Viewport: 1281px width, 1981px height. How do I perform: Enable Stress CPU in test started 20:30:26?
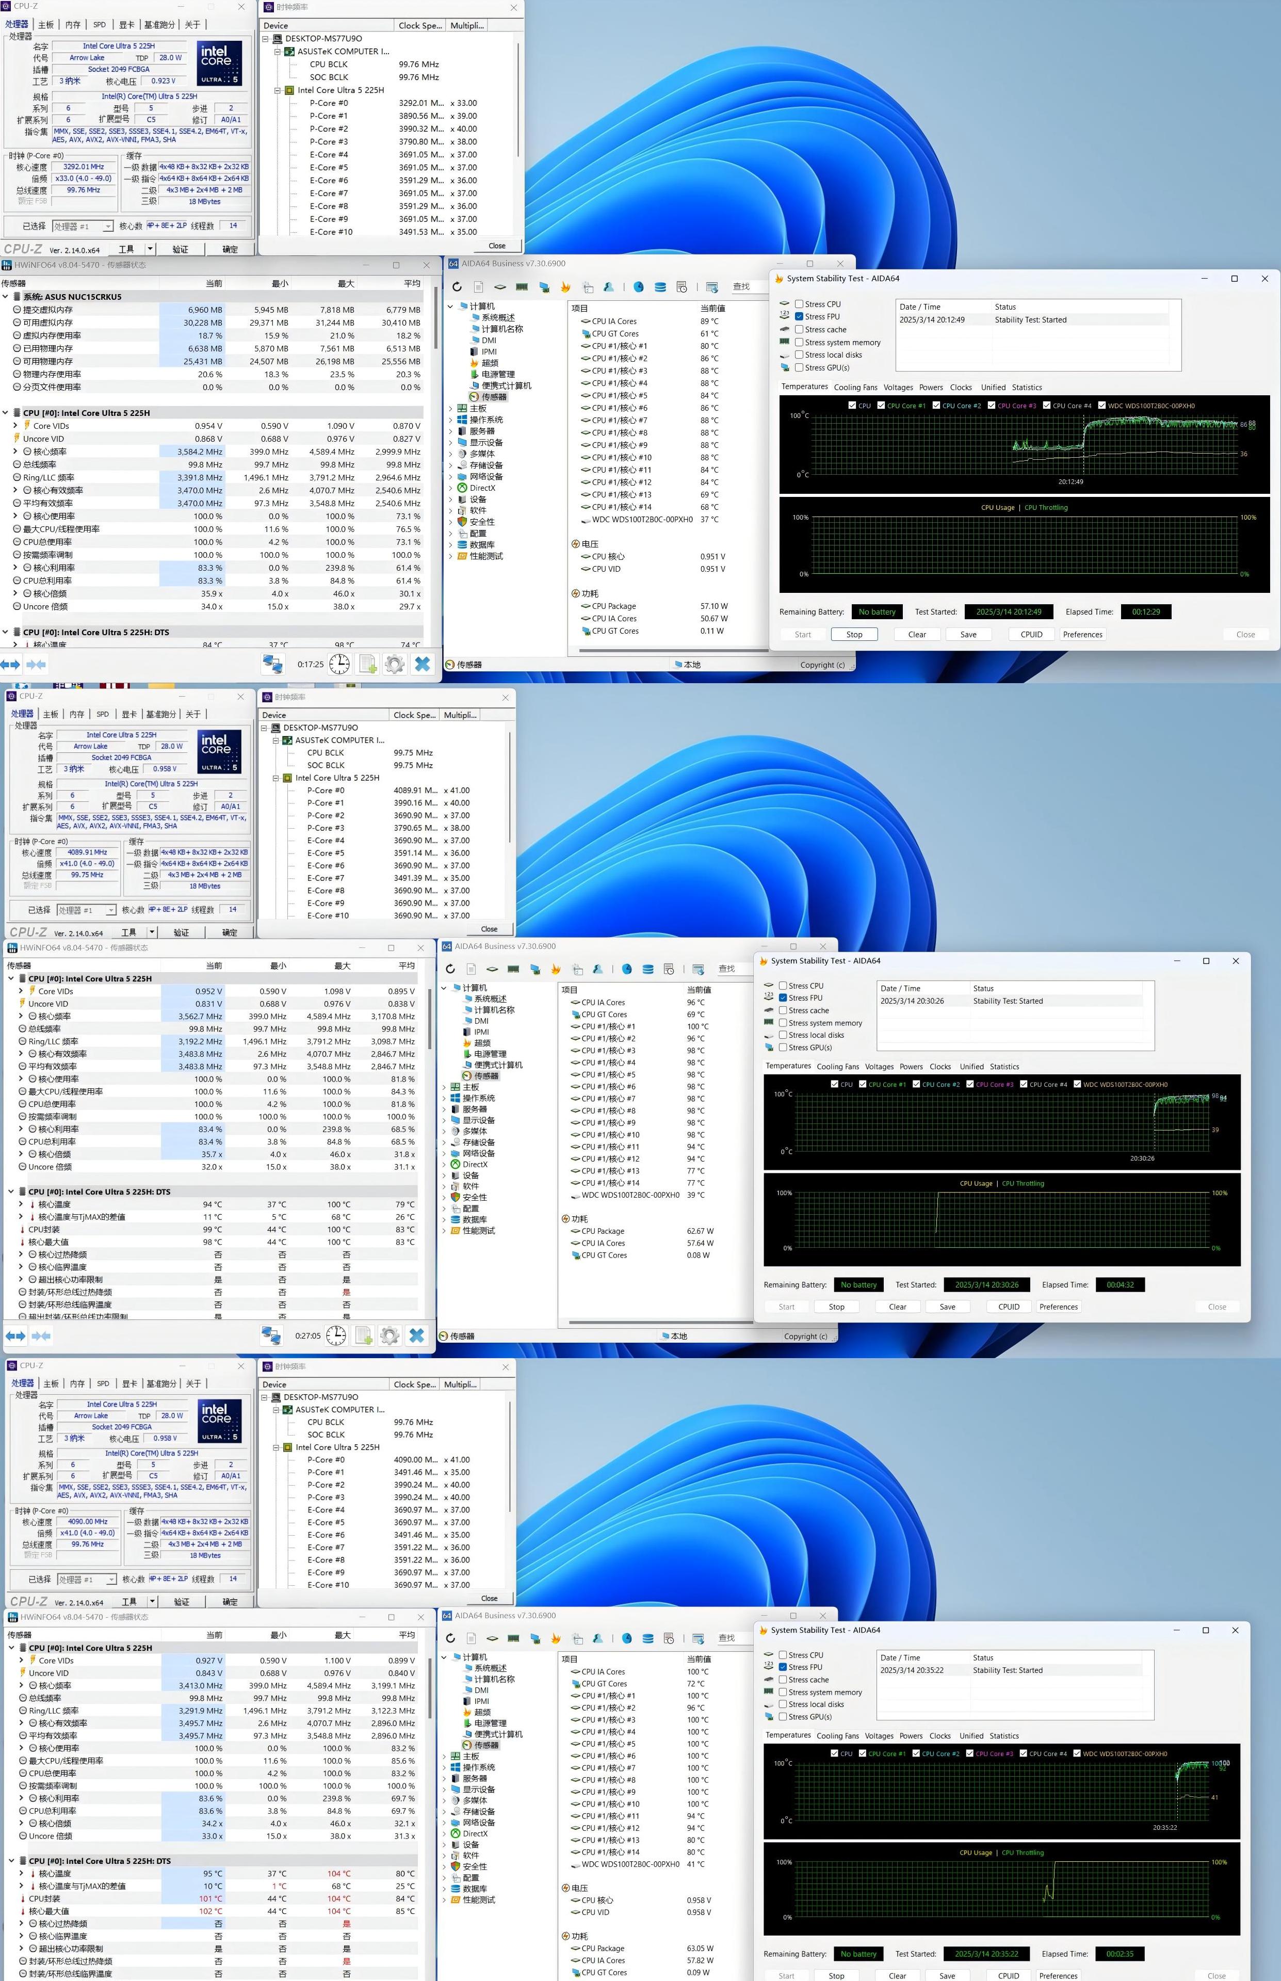[783, 985]
